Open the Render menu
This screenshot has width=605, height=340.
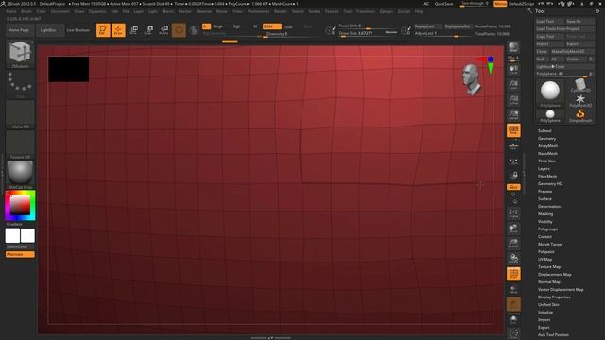pyautogui.click(x=281, y=11)
